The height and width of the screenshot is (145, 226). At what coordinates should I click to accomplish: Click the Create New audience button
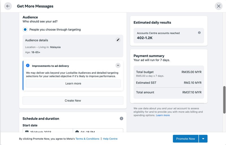[73, 101]
